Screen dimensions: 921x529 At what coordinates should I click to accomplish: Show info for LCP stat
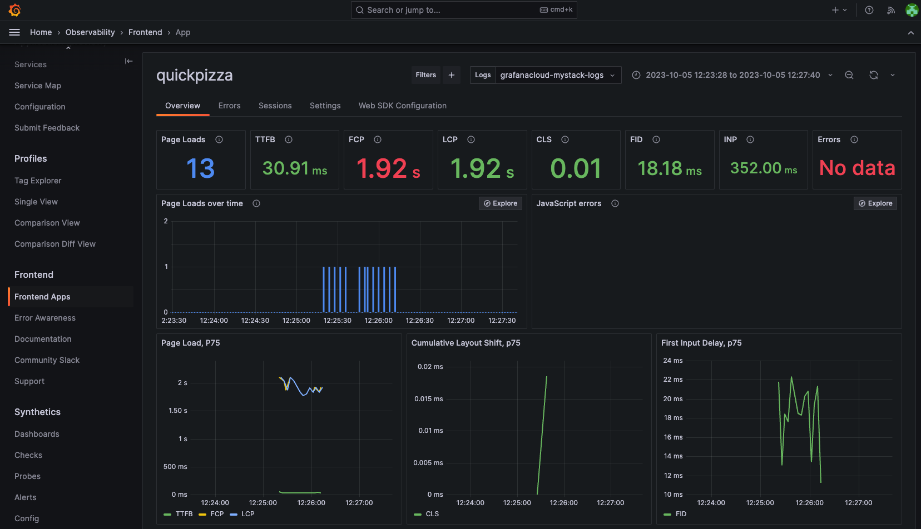[x=471, y=139]
